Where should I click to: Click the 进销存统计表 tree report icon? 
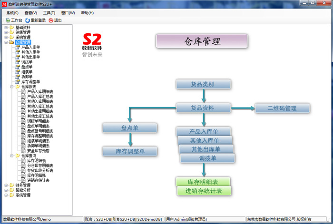[x=23, y=180]
